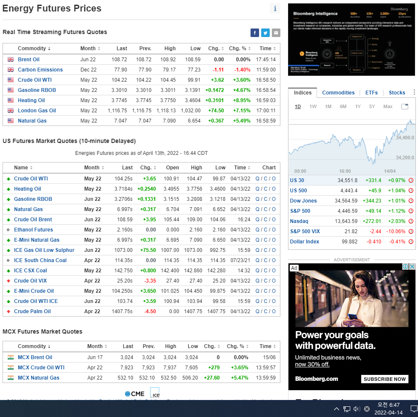Image resolution: width=418 pixels, height=417 pixels.
Task: Click the clock icon in S&P 500 VIX row
Action: [411, 231]
